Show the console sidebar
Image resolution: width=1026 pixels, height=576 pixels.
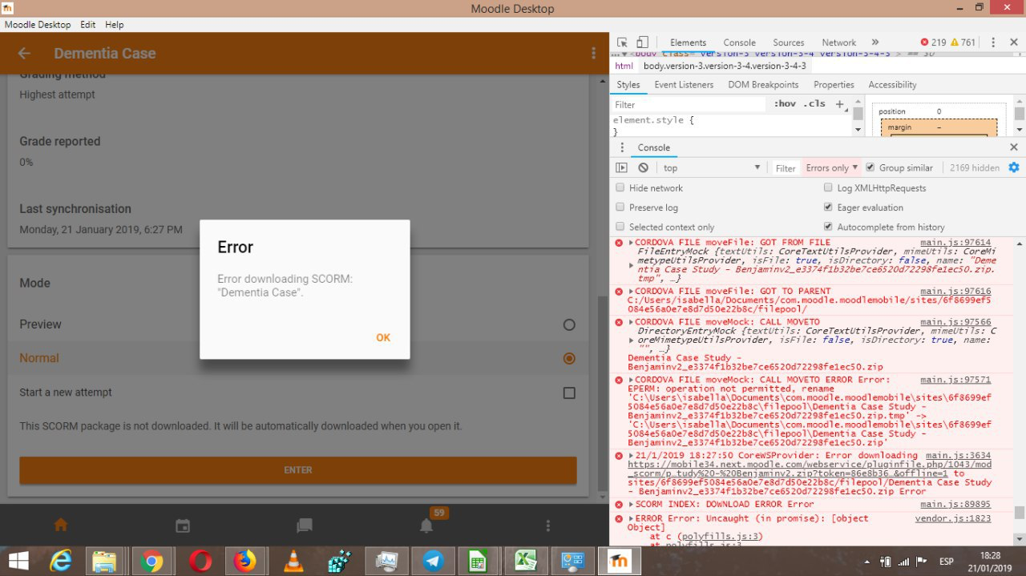(621, 167)
